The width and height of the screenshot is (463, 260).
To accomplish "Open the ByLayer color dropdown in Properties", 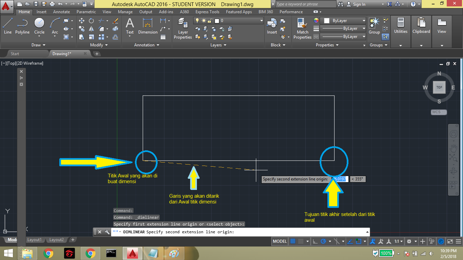I will coord(364,20).
